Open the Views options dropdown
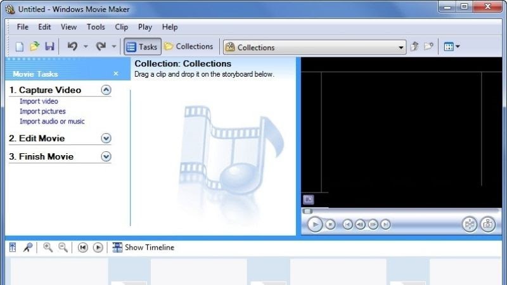This screenshot has height=285, width=507. 452,46
